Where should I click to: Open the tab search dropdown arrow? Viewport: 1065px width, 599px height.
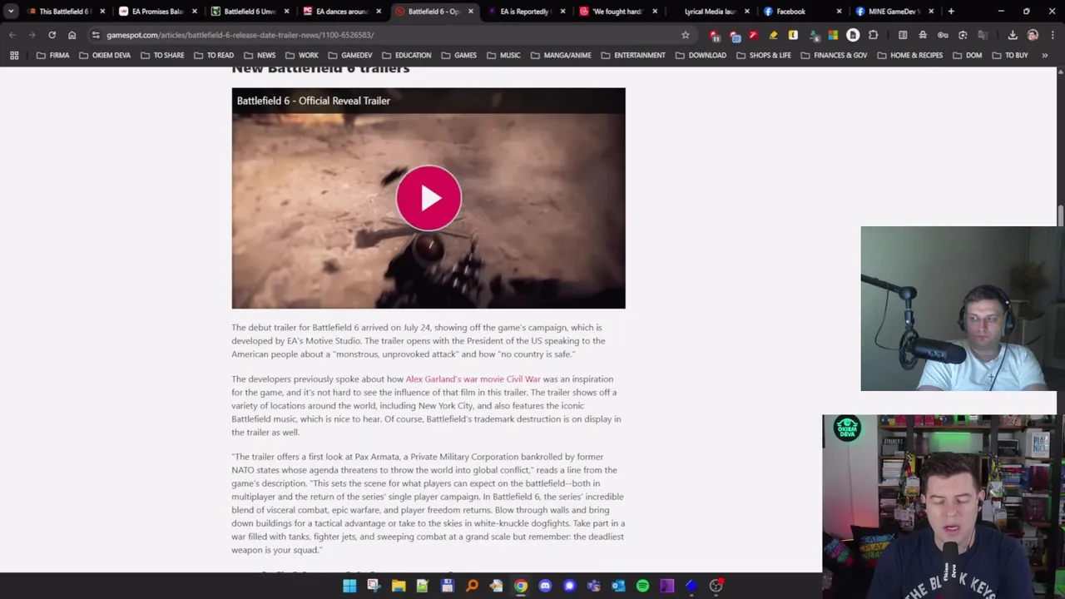pos(10,12)
